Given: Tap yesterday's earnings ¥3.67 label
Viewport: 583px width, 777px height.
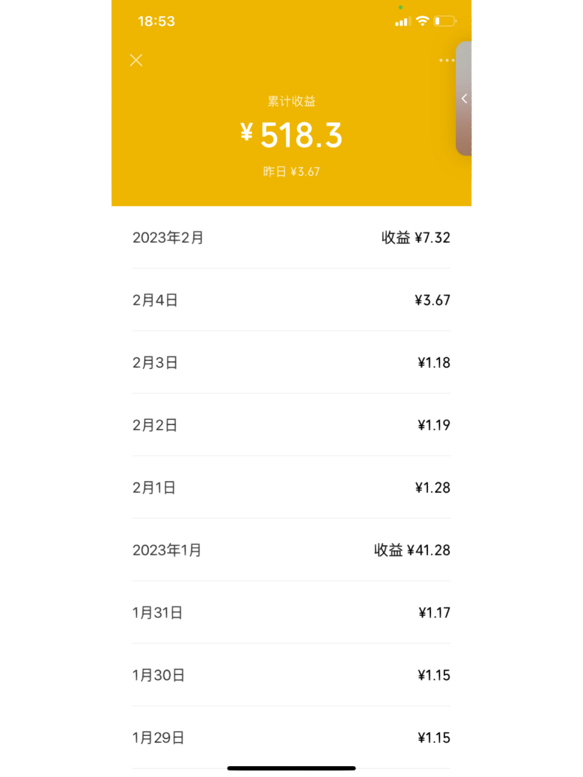Looking at the screenshot, I should pyautogui.click(x=291, y=172).
